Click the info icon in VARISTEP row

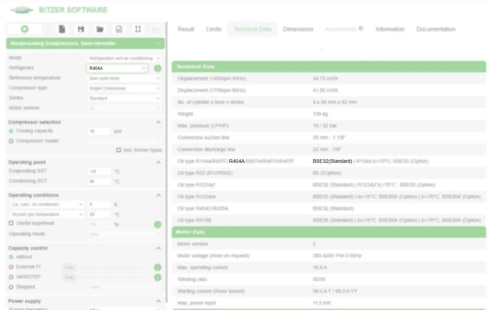(157, 277)
